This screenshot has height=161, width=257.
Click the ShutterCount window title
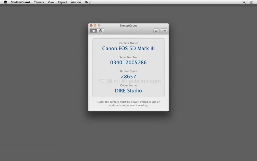[x=128, y=25]
